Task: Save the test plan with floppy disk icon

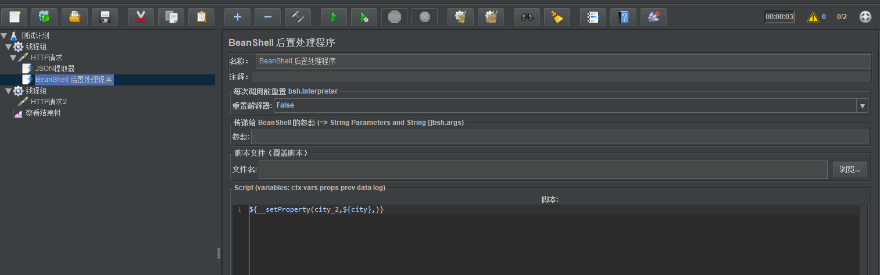Action: (x=105, y=17)
